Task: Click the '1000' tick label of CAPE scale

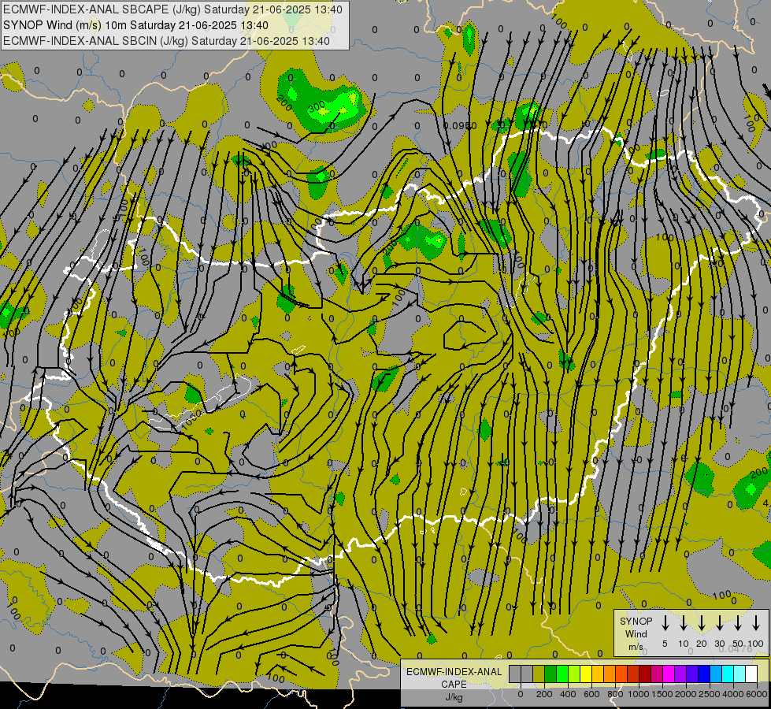Action: click(639, 694)
